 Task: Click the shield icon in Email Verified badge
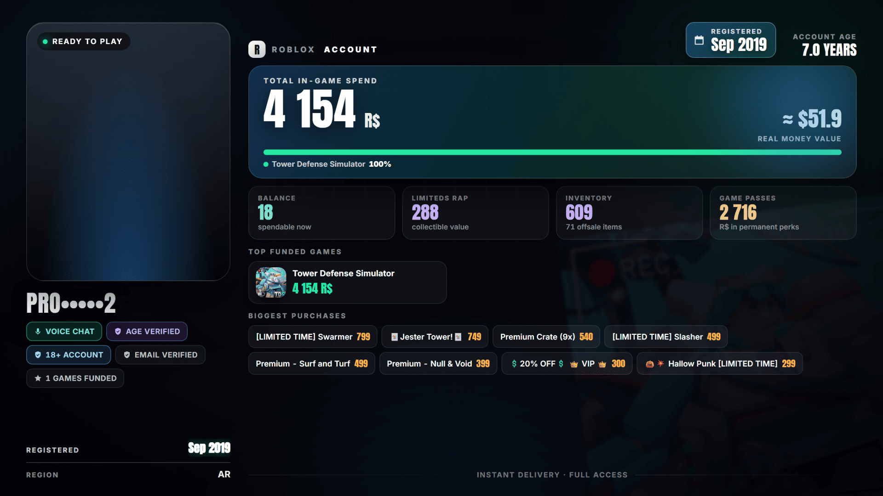coord(127,355)
